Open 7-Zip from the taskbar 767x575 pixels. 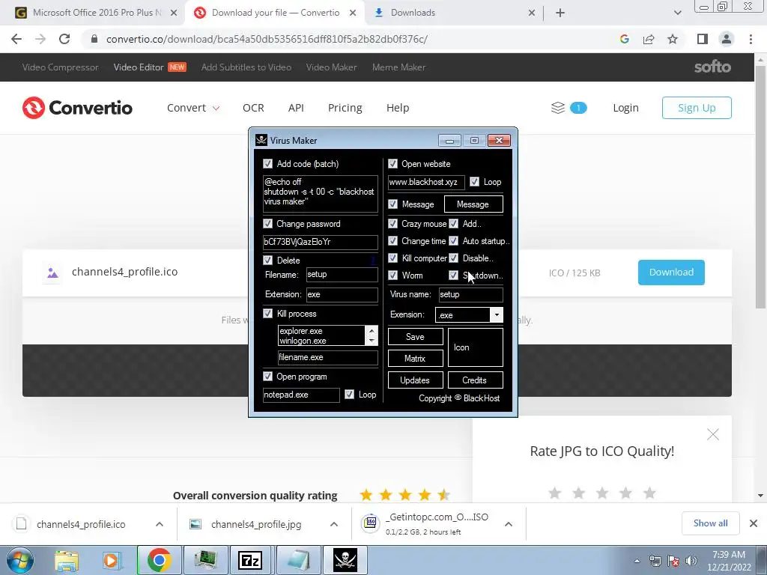click(x=250, y=560)
